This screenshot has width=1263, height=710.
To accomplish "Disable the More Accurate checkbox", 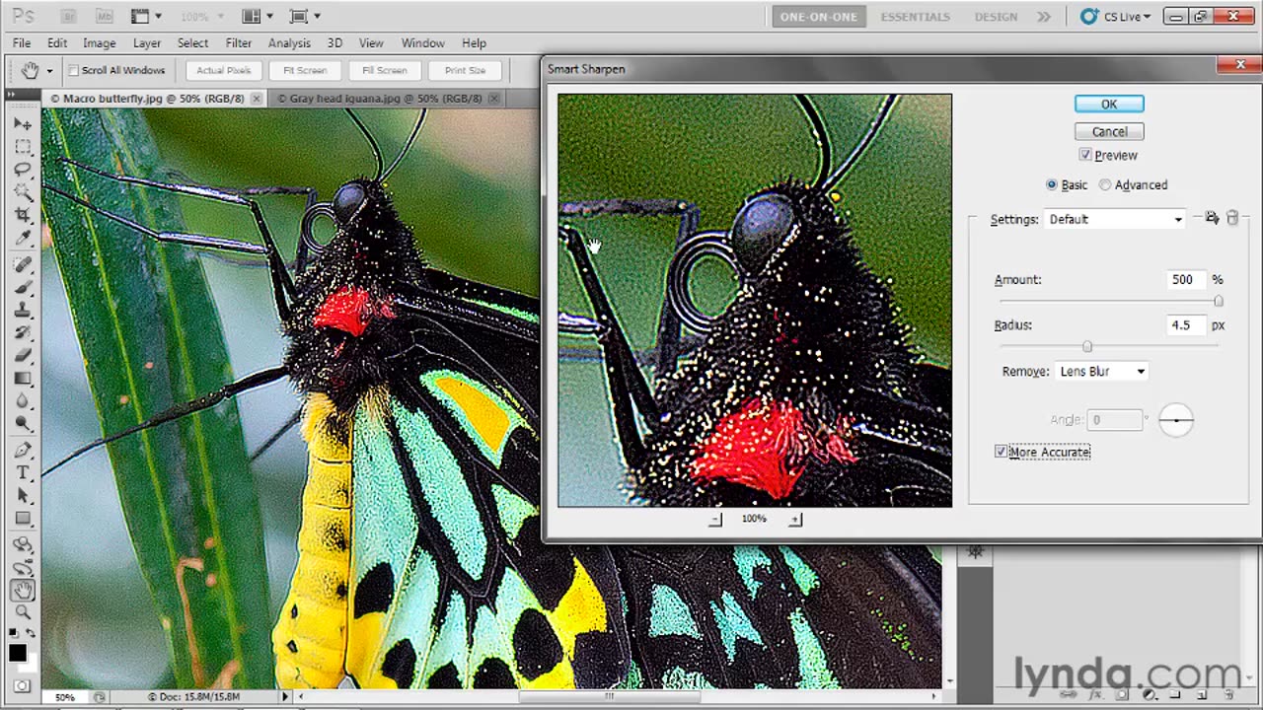I will (1002, 452).
